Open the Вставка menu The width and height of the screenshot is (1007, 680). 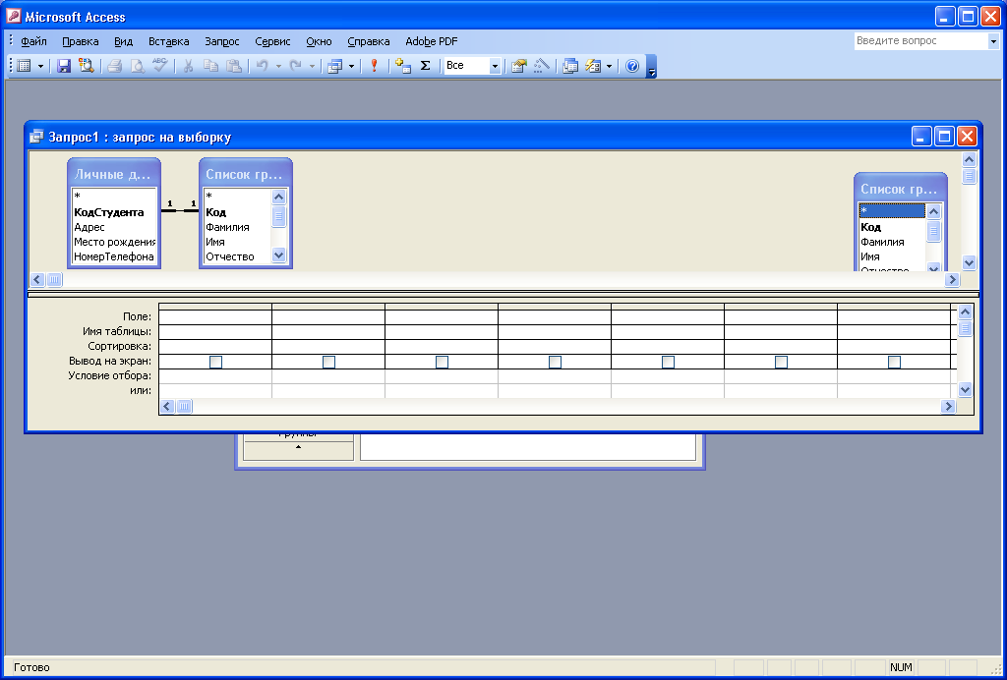pyautogui.click(x=169, y=41)
